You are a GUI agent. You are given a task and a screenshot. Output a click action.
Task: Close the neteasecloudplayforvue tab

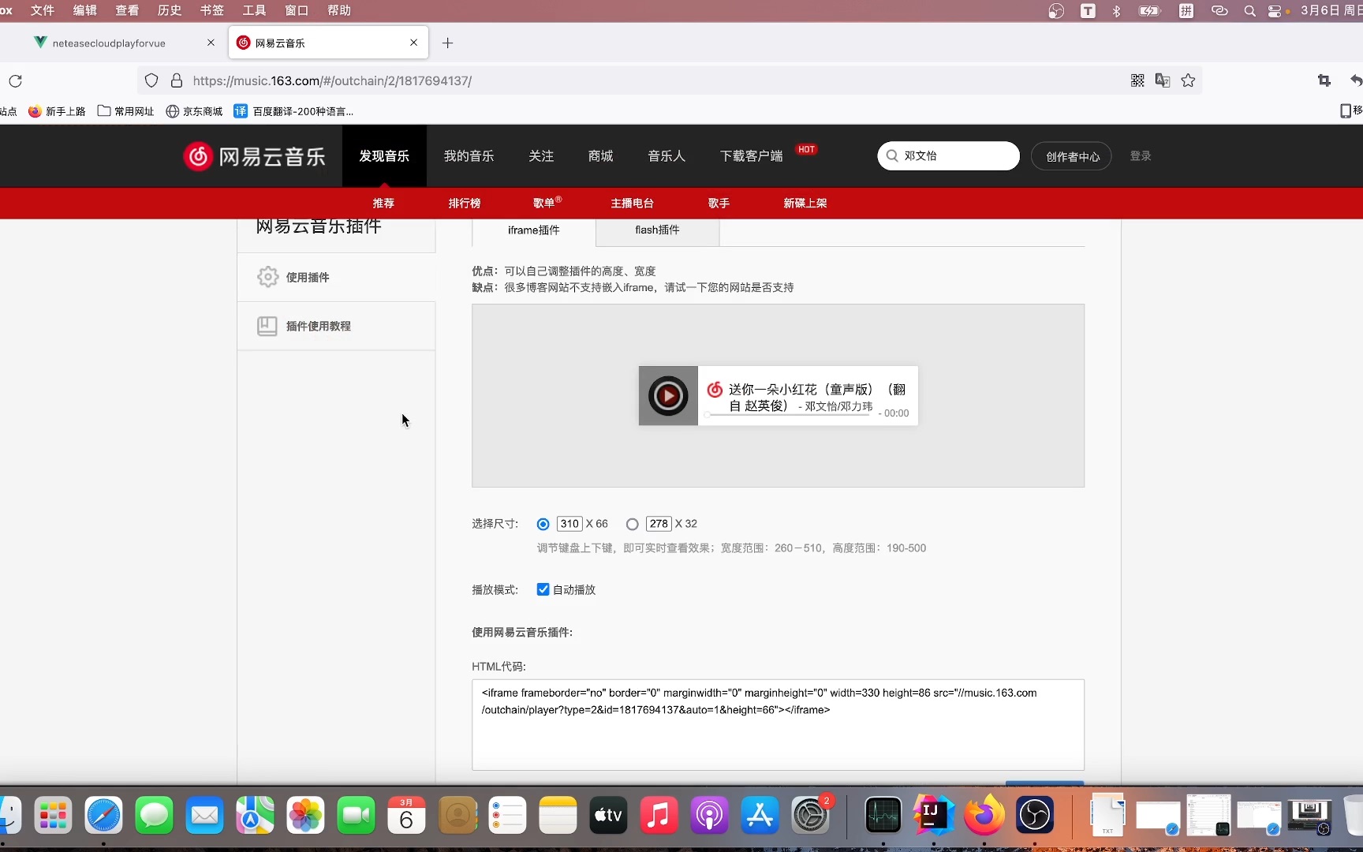tap(211, 43)
